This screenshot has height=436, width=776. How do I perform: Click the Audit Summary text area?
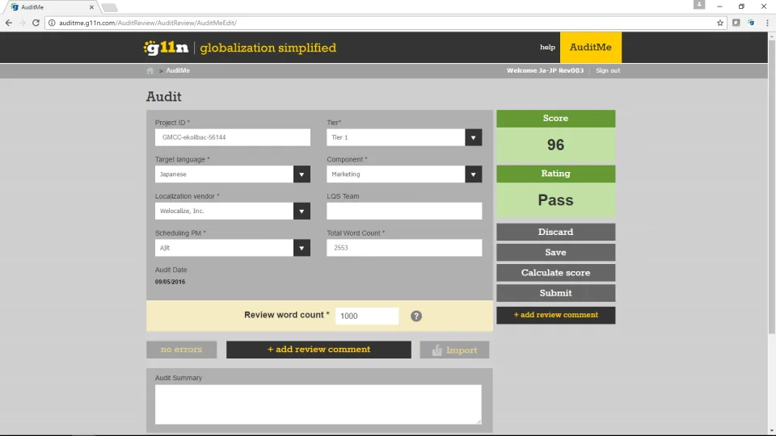tap(318, 405)
